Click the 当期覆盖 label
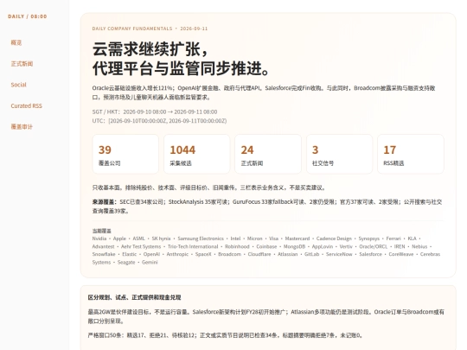The width and height of the screenshot is (467, 350). coord(101,231)
